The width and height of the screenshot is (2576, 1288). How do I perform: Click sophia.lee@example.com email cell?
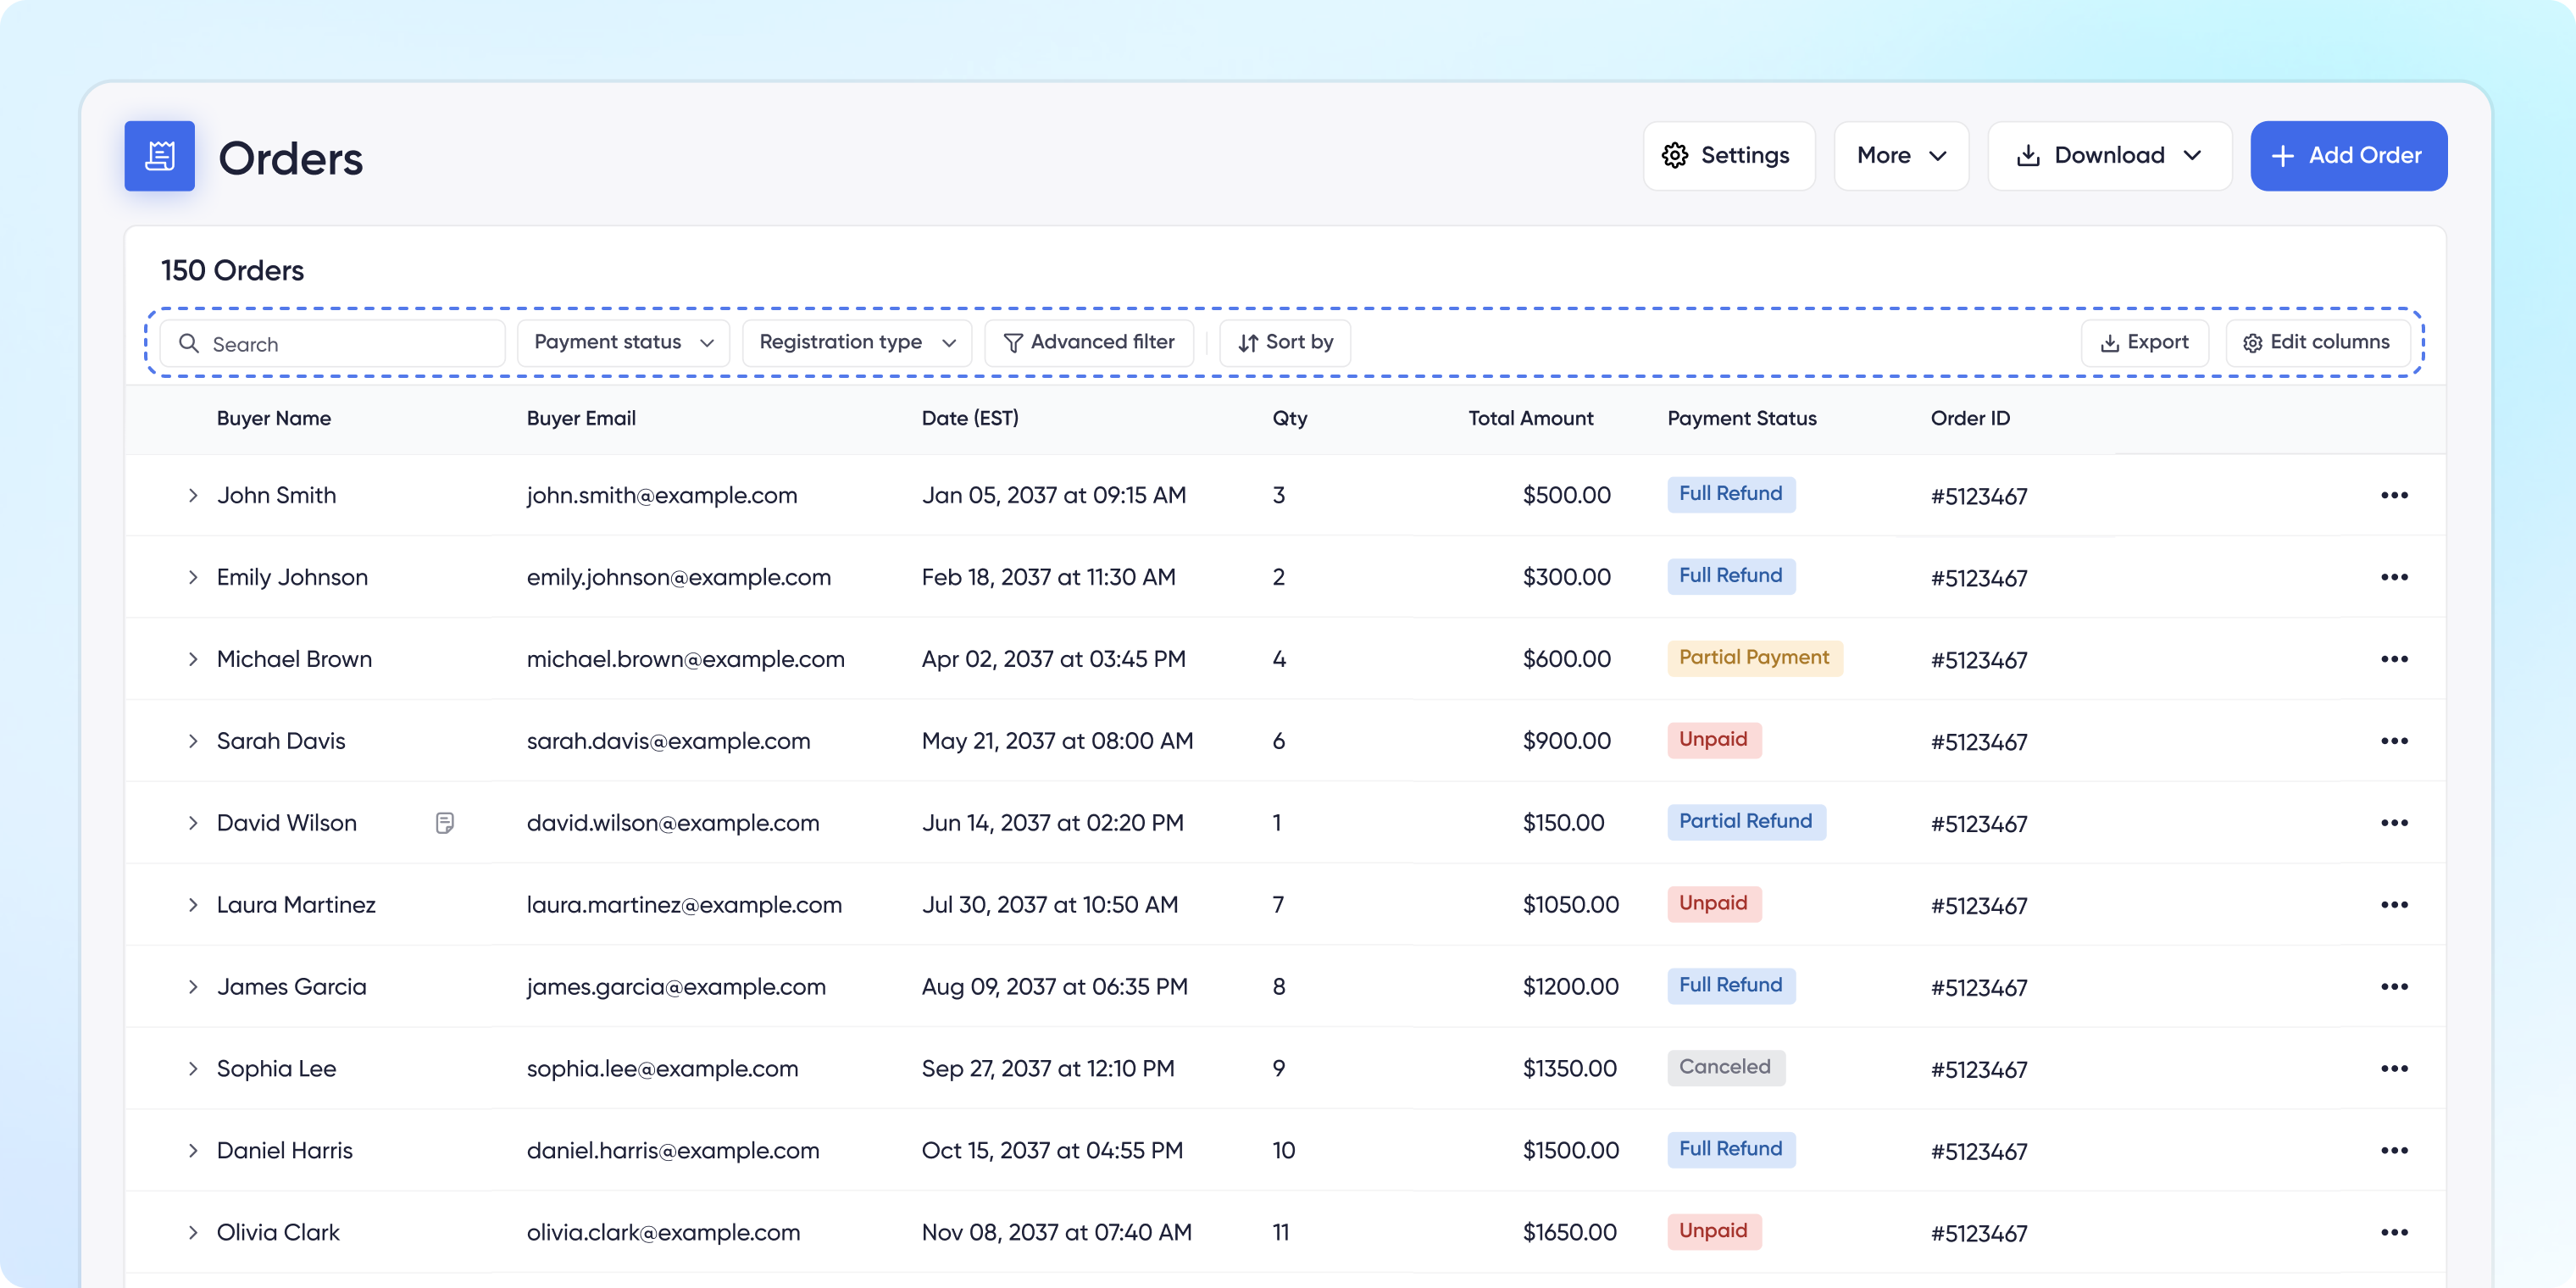662,1070
